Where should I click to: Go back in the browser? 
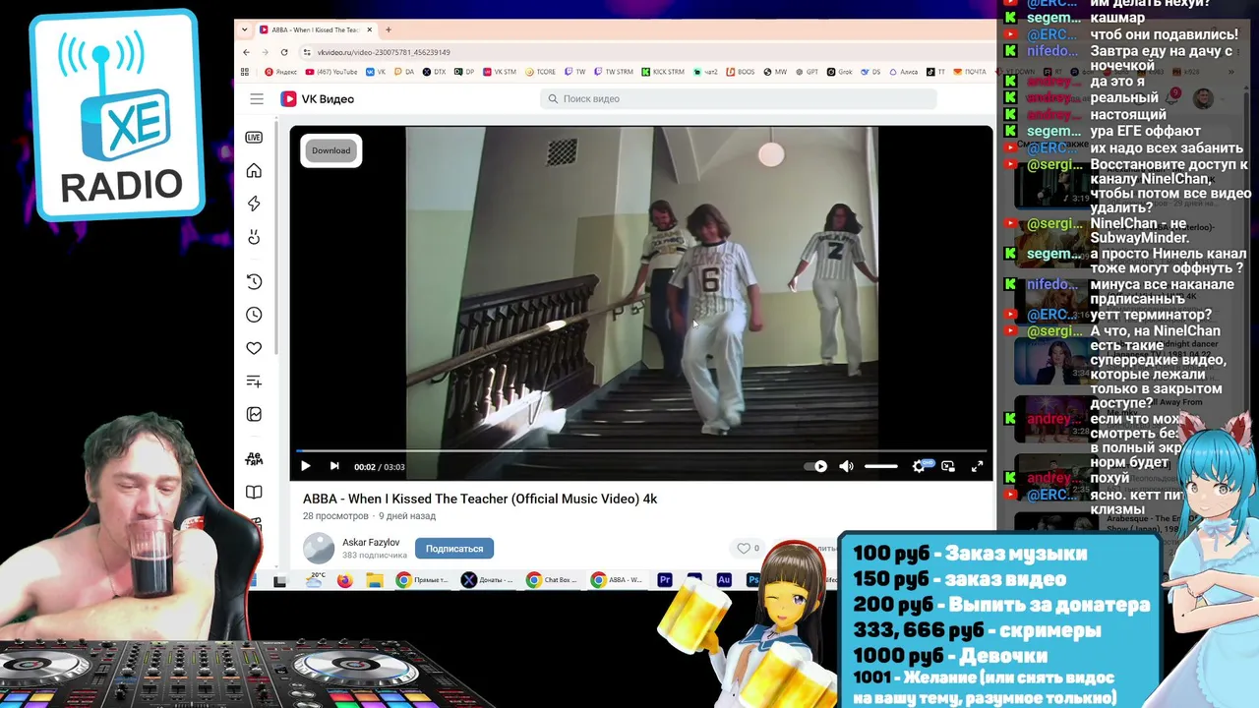[246, 52]
